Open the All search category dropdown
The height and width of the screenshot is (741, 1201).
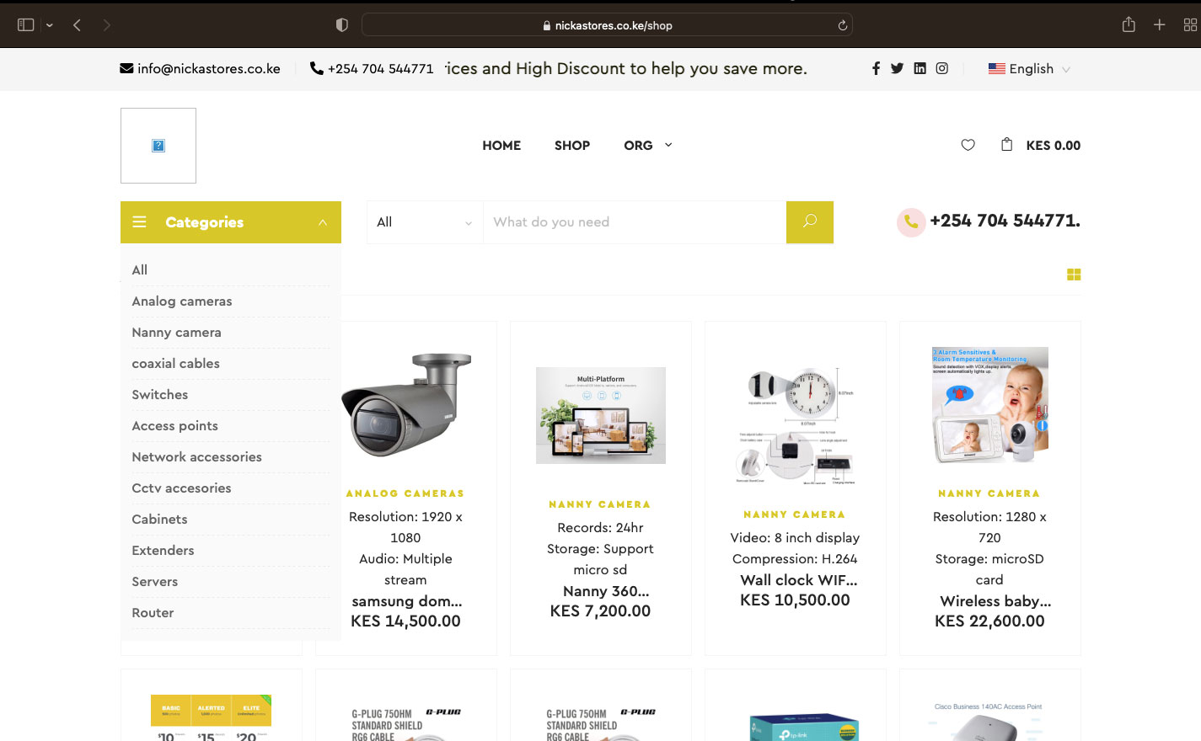tap(425, 222)
